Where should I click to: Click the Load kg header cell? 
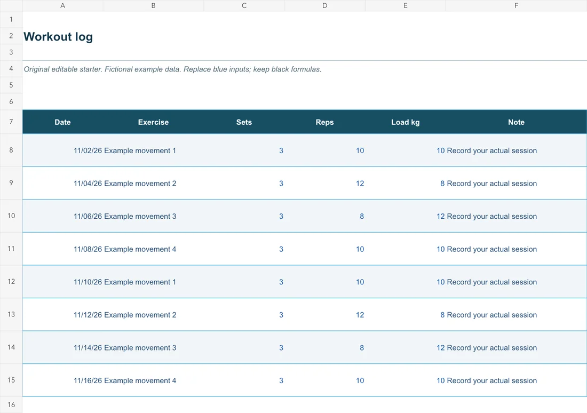point(406,122)
